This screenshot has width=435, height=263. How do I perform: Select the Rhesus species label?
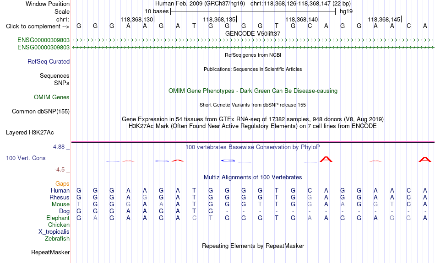pos(60,197)
